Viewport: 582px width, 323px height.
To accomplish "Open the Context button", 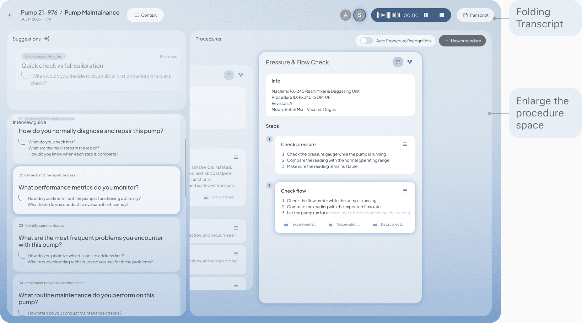I will click(145, 15).
